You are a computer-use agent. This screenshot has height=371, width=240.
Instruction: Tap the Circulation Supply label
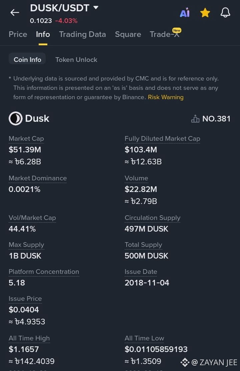tap(152, 218)
